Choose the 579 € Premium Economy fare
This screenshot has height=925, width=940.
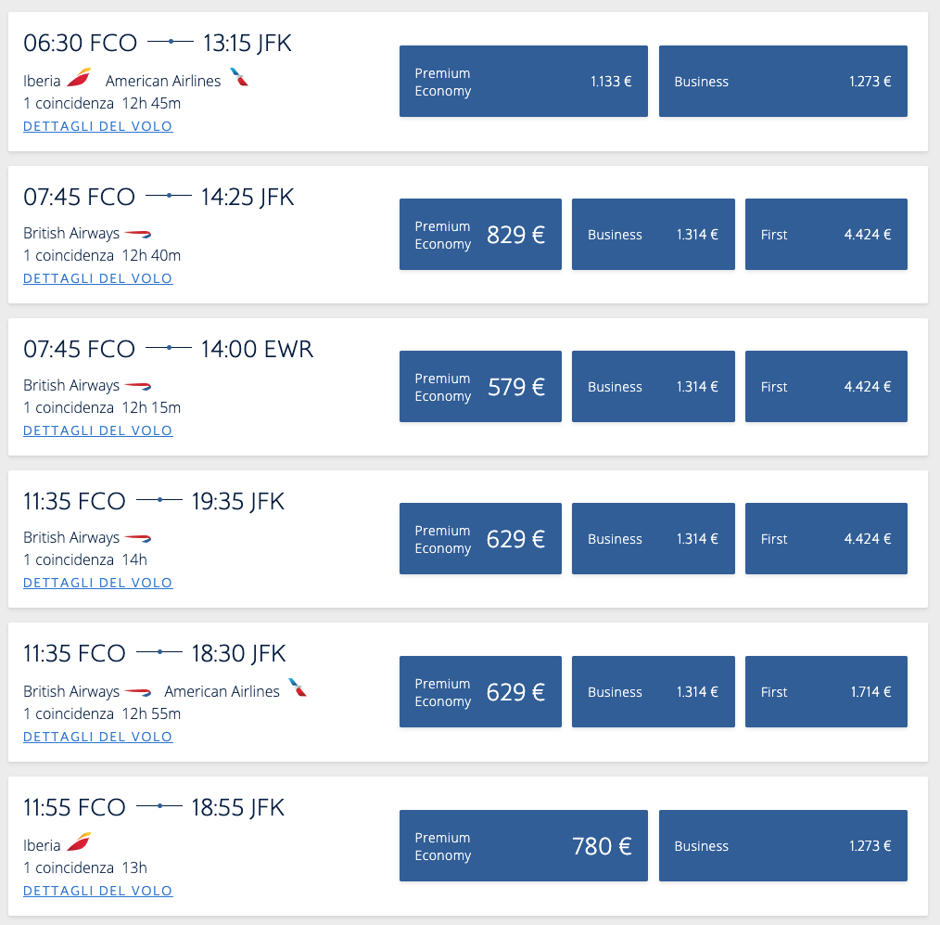[x=480, y=386]
